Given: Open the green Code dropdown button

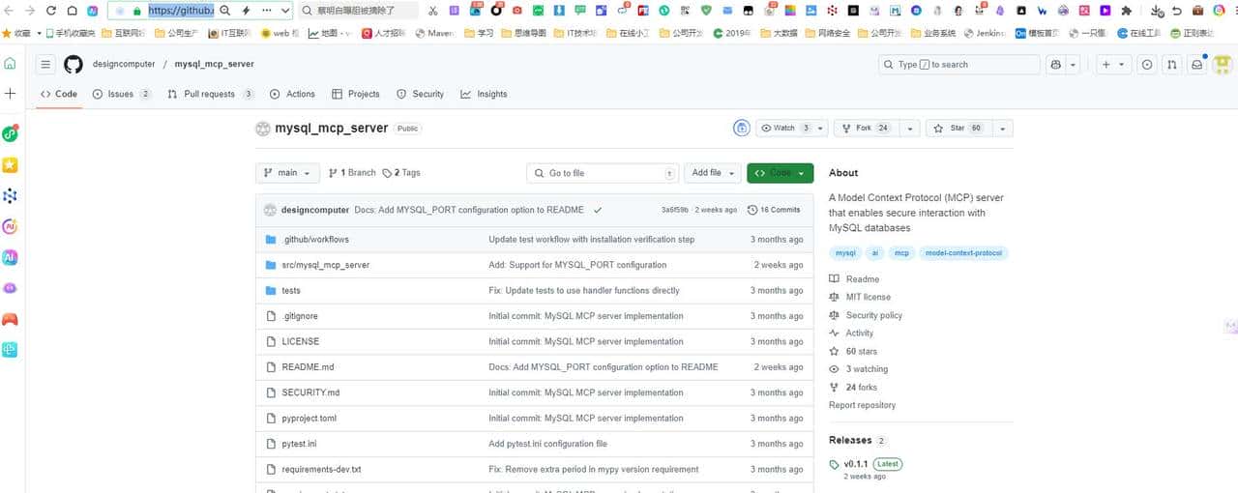Looking at the screenshot, I should pyautogui.click(x=780, y=173).
